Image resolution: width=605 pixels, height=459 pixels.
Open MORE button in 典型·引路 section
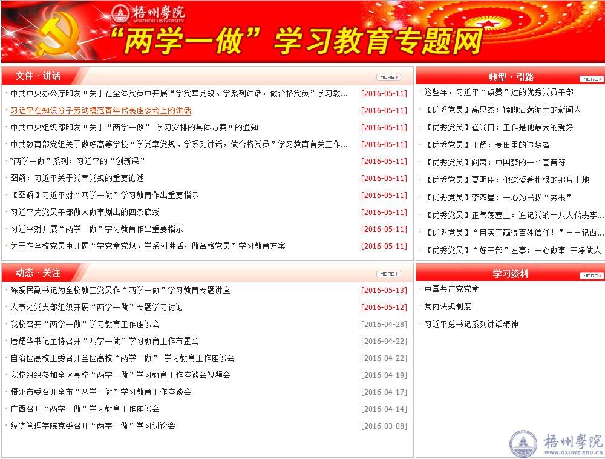point(592,79)
